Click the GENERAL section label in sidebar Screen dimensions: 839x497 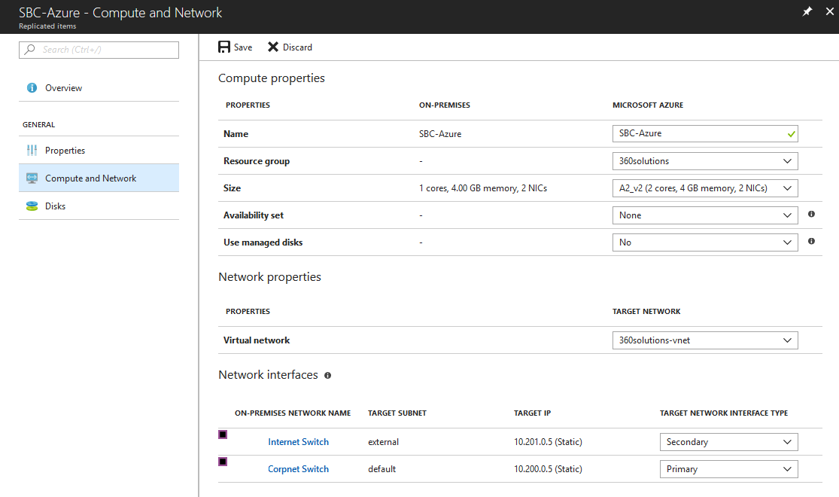38,125
